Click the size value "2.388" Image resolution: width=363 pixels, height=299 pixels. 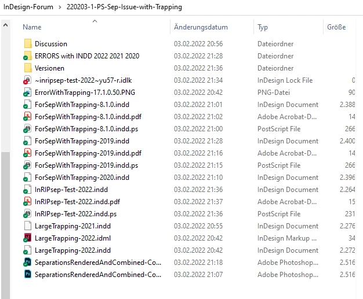coord(347,105)
